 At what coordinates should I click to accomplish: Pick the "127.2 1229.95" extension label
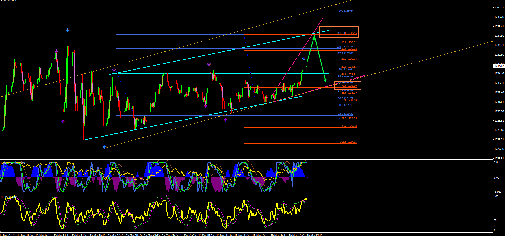pos(348,118)
